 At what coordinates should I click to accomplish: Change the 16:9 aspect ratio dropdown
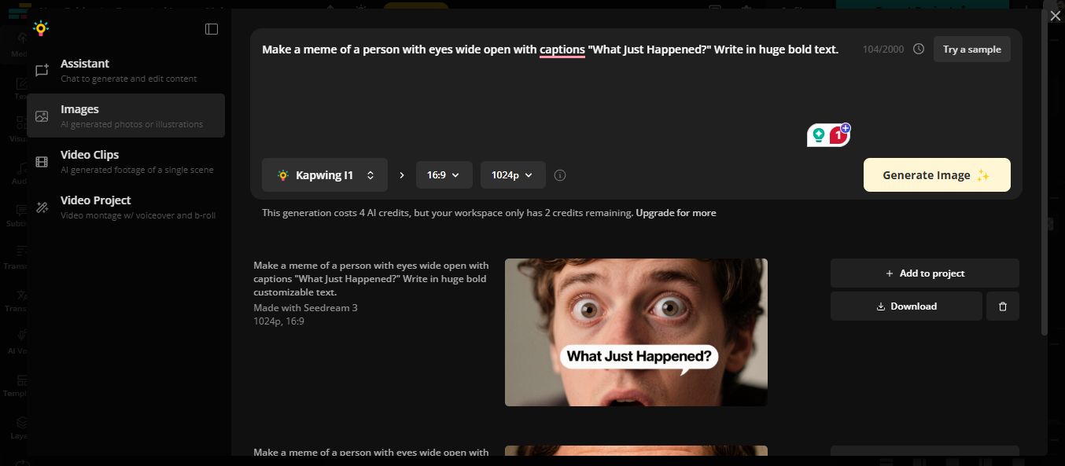[x=444, y=174]
